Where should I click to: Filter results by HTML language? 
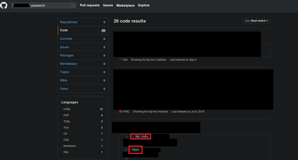click(x=83, y=109)
